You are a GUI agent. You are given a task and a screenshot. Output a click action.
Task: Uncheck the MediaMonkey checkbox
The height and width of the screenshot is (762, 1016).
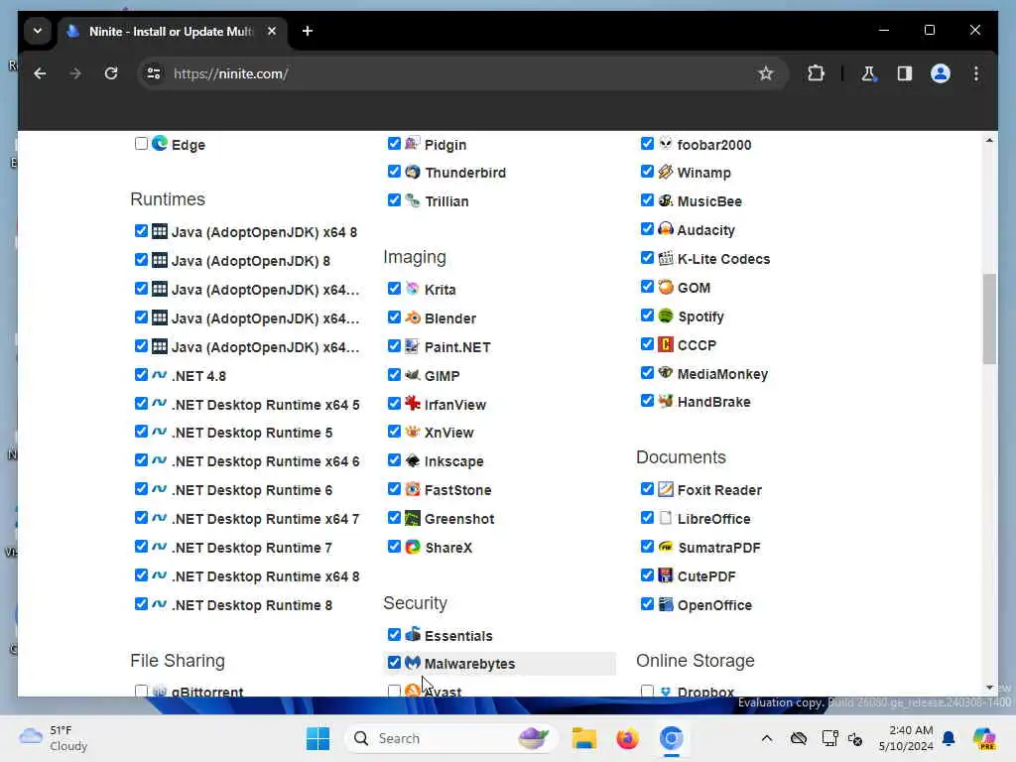(647, 373)
